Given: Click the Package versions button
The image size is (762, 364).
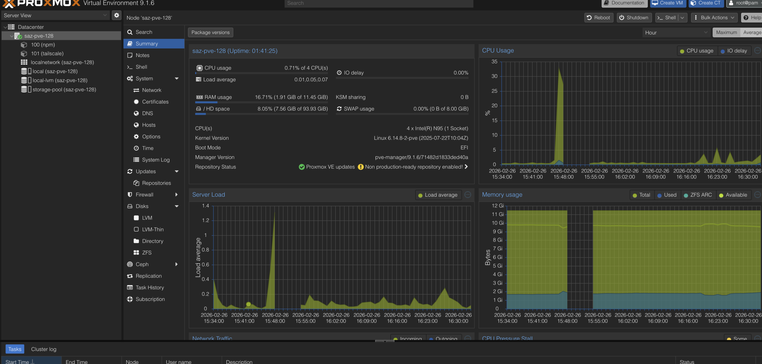Looking at the screenshot, I should pos(210,32).
